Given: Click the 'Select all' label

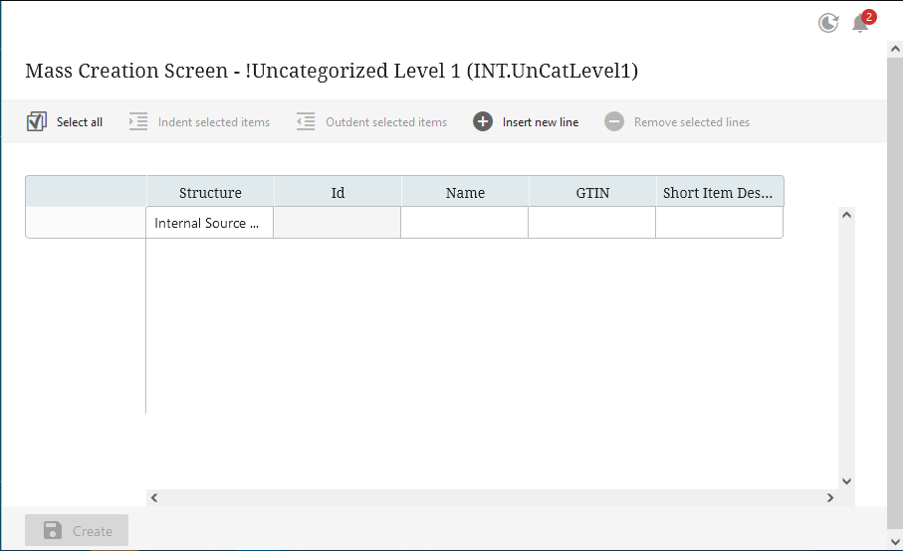Looking at the screenshot, I should pyautogui.click(x=80, y=122).
